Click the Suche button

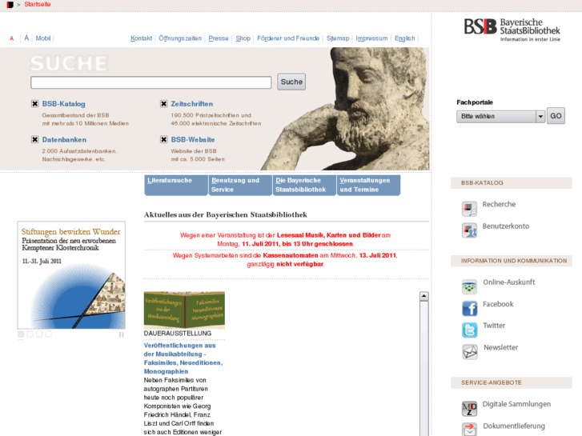[x=291, y=82]
